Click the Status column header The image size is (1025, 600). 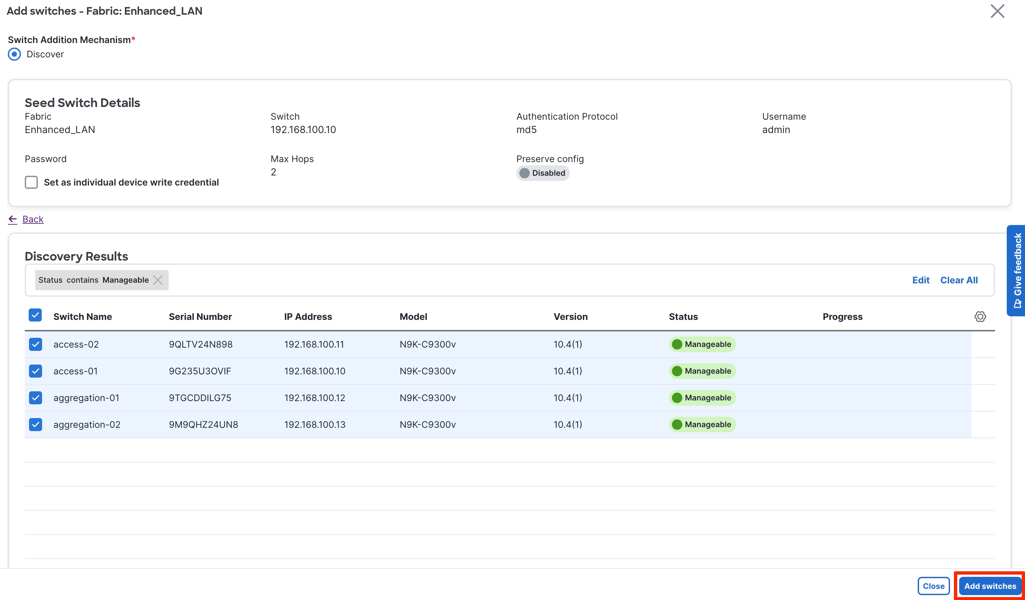(683, 317)
